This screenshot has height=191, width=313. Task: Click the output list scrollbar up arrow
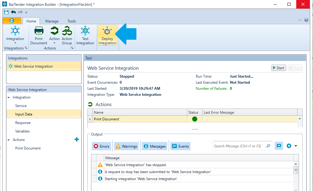[296, 164]
